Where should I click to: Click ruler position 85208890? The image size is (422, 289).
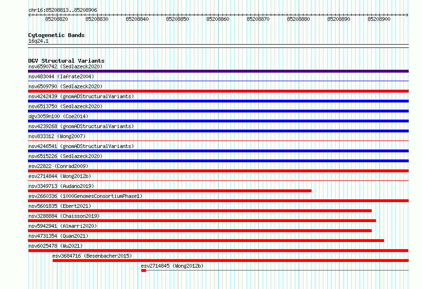[x=339, y=19]
